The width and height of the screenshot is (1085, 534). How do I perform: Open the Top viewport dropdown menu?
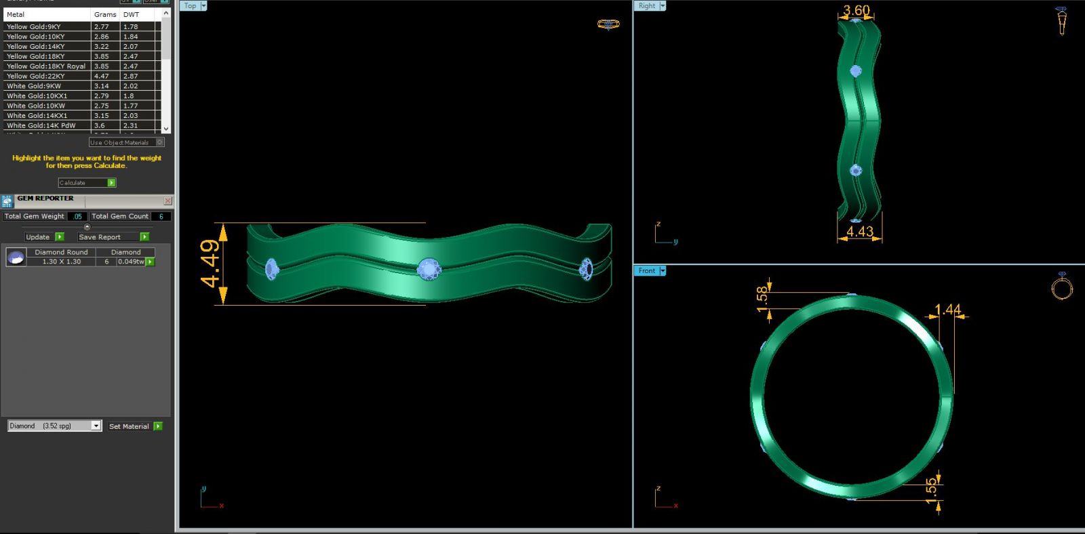click(203, 6)
